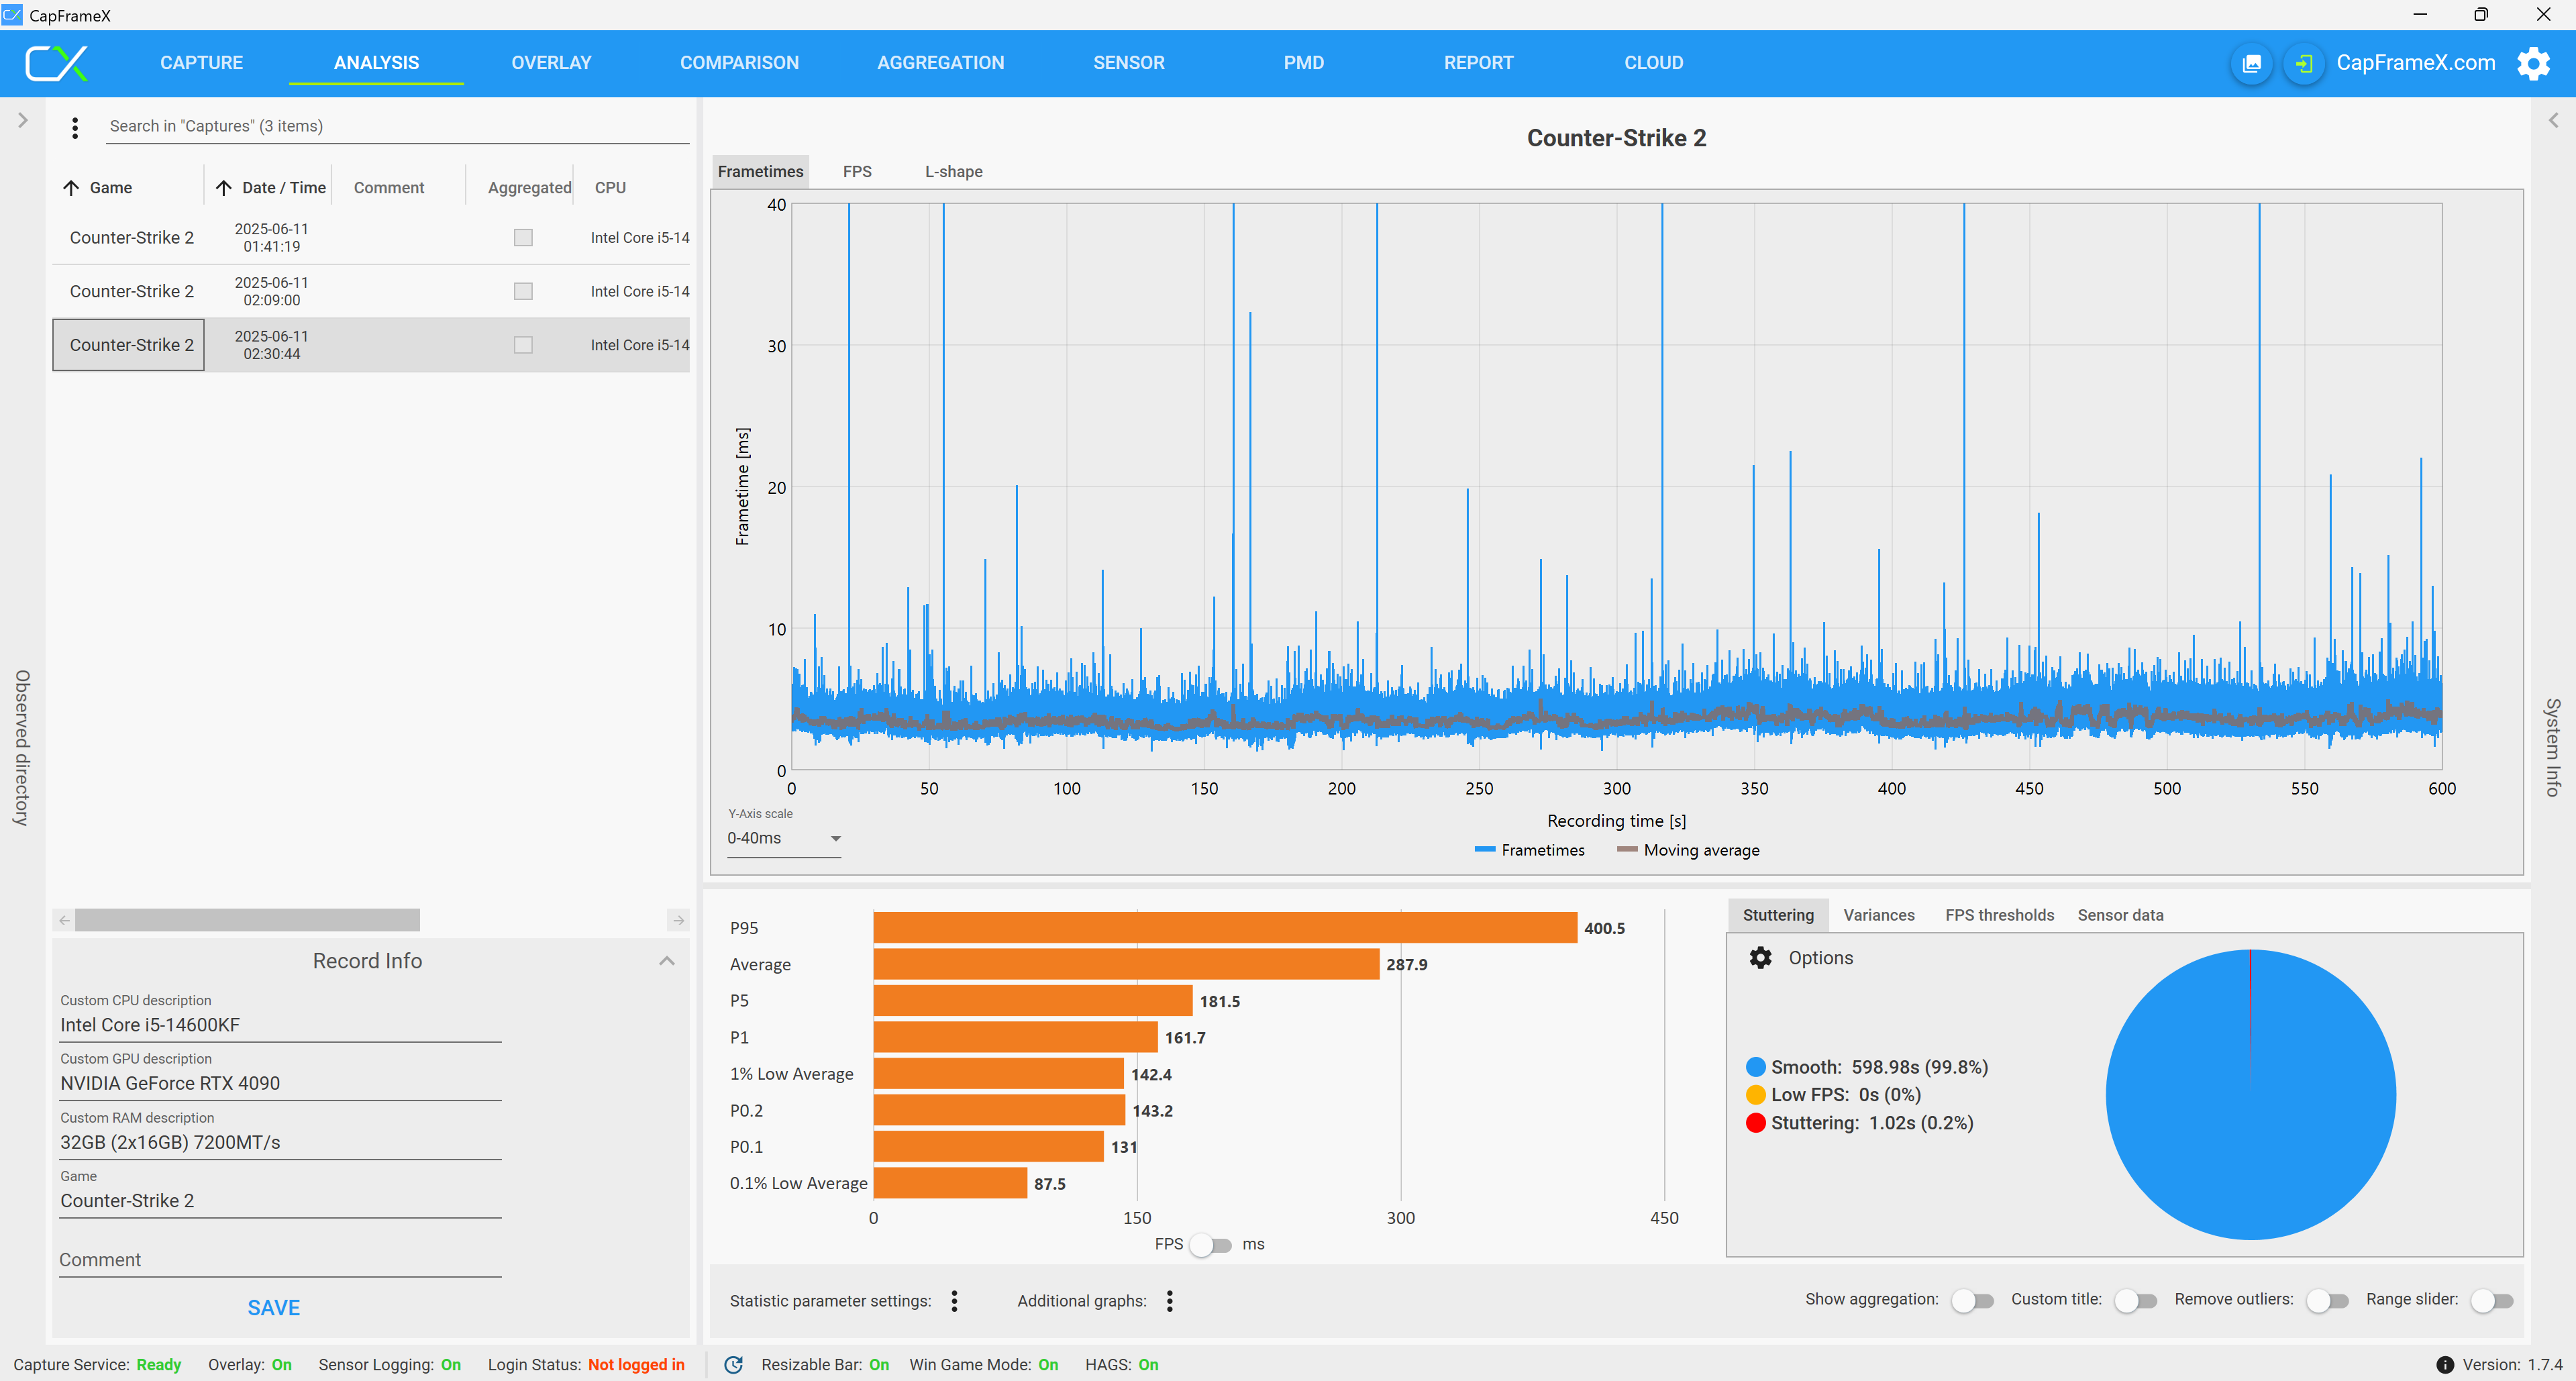Click the Custom RAM description field
The width and height of the screenshot is (2576, 1381).
(x=280, y=1142)
